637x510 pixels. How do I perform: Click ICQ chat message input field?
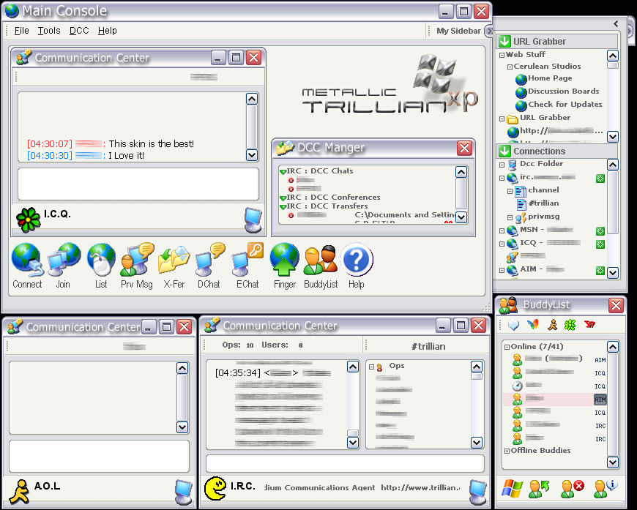pyautogui.click(x=138, y=184)
